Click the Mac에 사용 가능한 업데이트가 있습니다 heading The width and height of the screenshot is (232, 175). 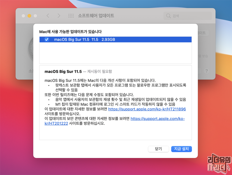pyautogui.click(x=70, y=32)
